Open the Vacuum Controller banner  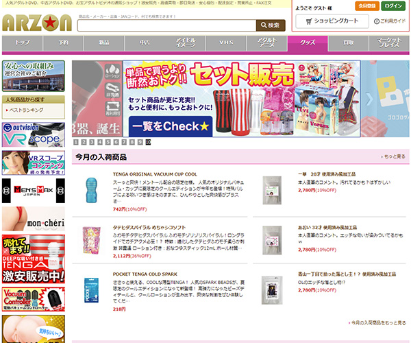(34, 299)
